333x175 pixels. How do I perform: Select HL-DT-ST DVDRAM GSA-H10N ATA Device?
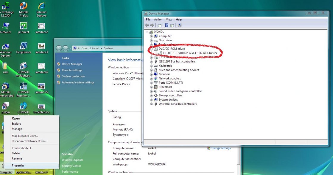click(x=190, y=53)
